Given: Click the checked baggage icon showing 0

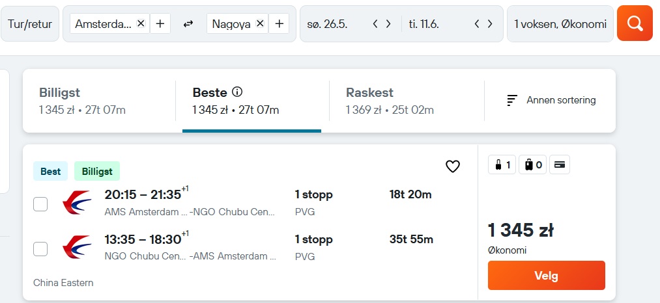Looking at the screenshot, I should (533, 165).
